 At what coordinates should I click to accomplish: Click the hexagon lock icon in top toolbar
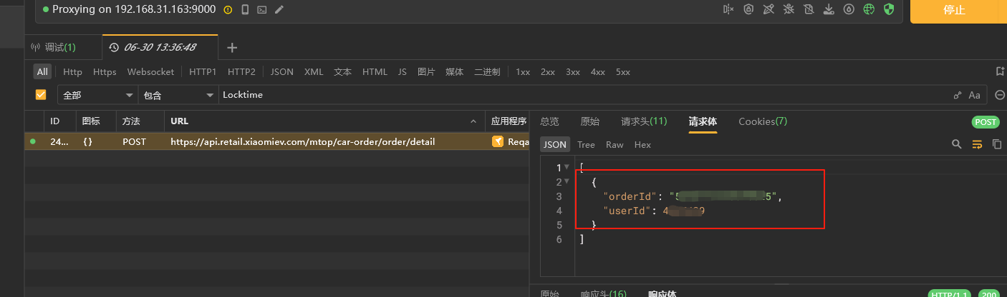pos(749,10)
